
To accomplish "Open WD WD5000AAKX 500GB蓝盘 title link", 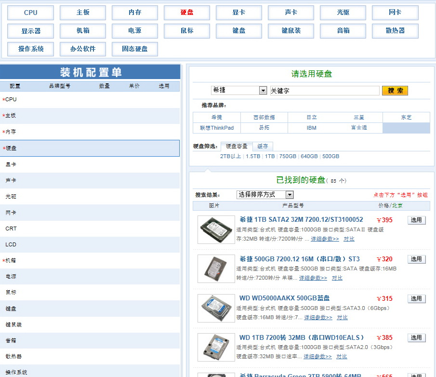I will tap(284, 298).
